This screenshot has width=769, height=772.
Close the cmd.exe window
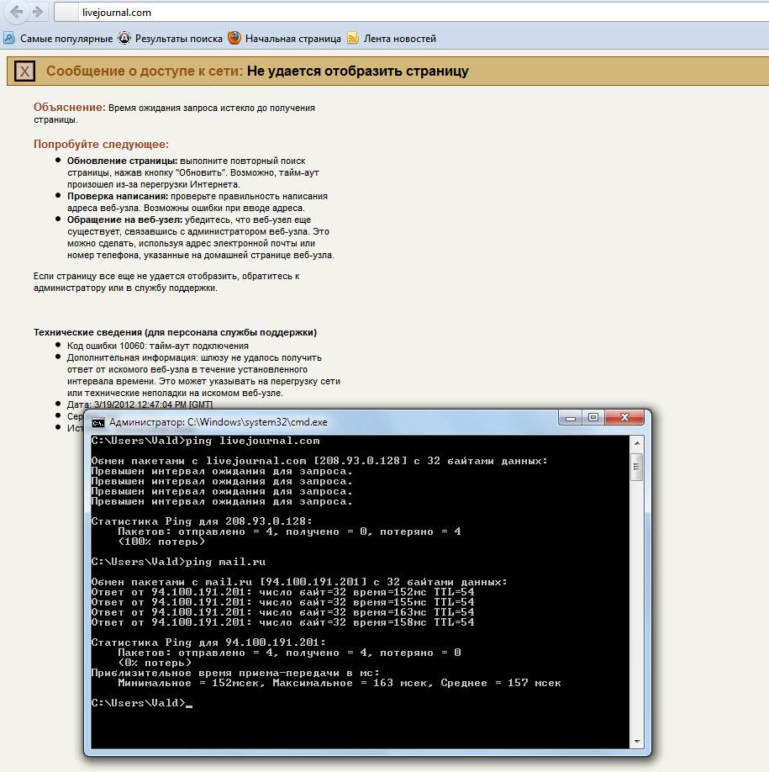(x=624, y=417)
